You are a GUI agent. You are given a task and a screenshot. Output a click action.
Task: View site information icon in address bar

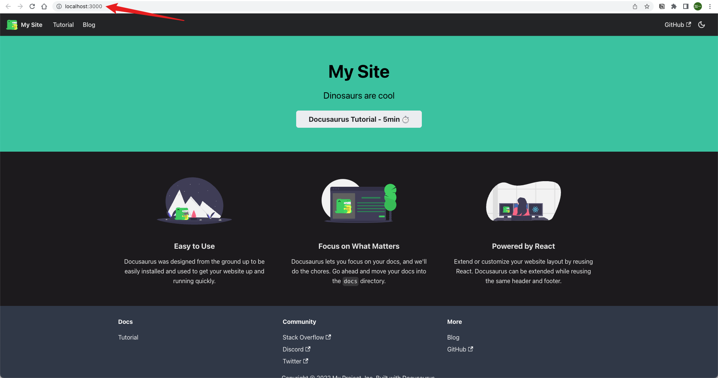59,6
